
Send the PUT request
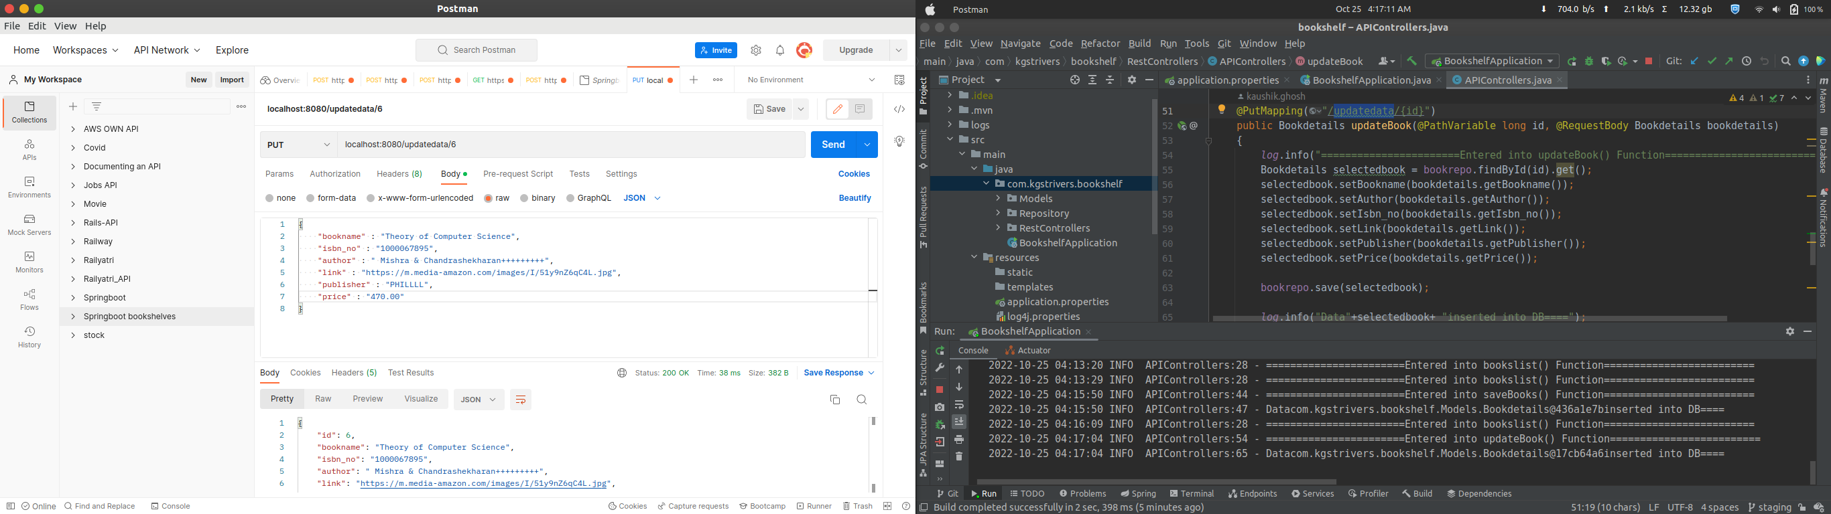point(833,145)
